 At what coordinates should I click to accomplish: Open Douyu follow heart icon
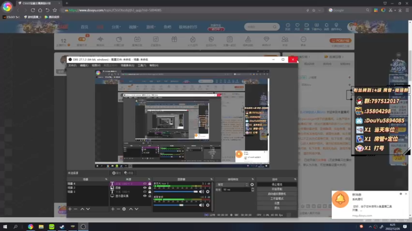[x=297, y=27]
